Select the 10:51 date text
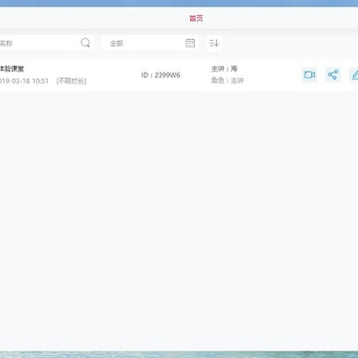This screenshot has height=358, width=358. click(41, 81)
